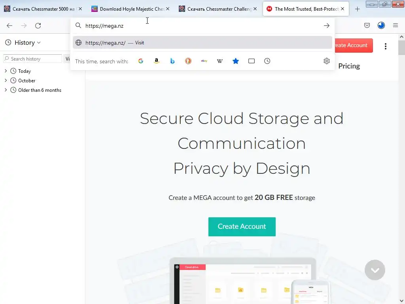The width and height of the screenshot is (405, 304).
Task: Open the History sidebar dropdown
Action: click(23, 43)
